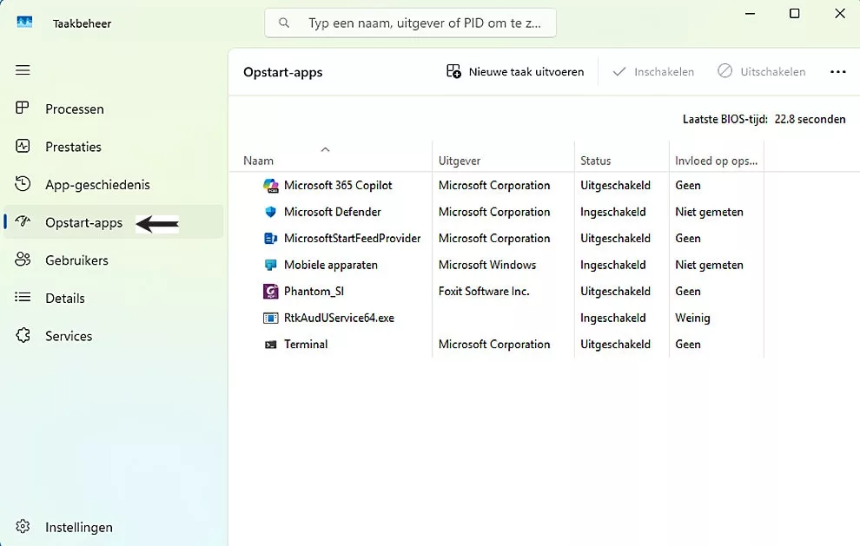
Task: Click Microsoft Windows publisher cell
Action: pyautogui.click(x=487, y=265)
